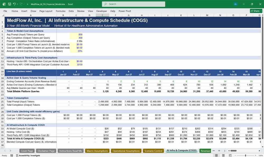
Task: Click Third-Party API / EHR Integration Cost label
Action: coord(28,135)
